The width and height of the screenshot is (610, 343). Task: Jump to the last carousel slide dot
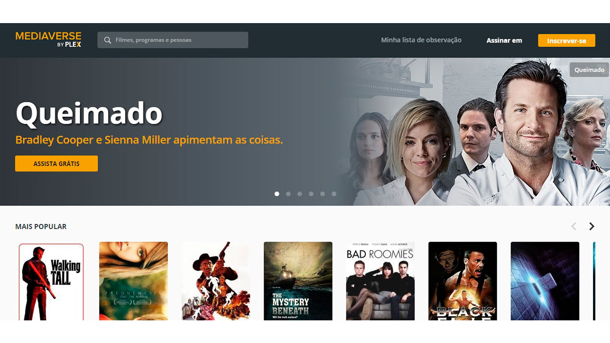pos(334,194)
